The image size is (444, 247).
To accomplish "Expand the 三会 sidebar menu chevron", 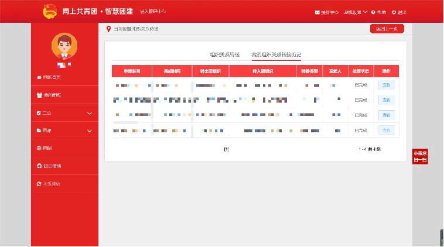I will [90, 113].
